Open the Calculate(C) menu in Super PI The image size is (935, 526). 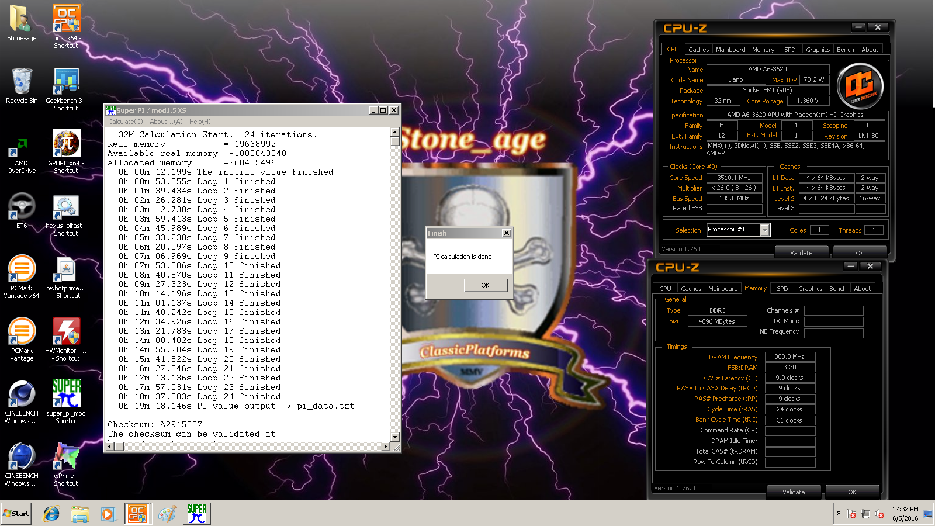125,122
